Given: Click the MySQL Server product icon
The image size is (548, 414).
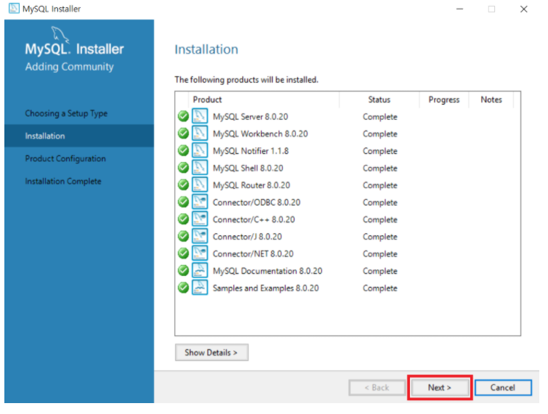Looking at the screenshot, I should pos(200,116).
